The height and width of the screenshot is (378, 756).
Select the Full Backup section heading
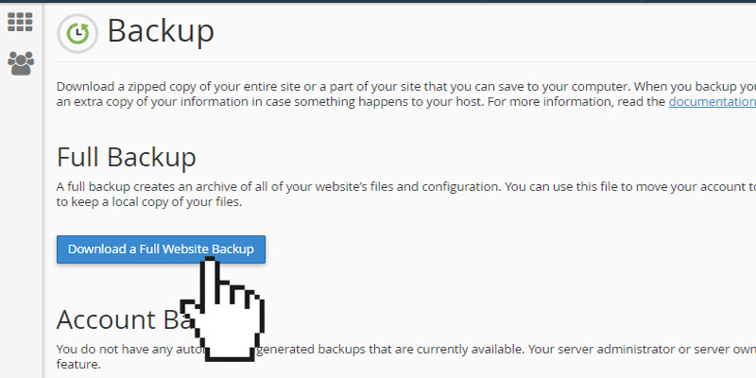click(127, 157)
